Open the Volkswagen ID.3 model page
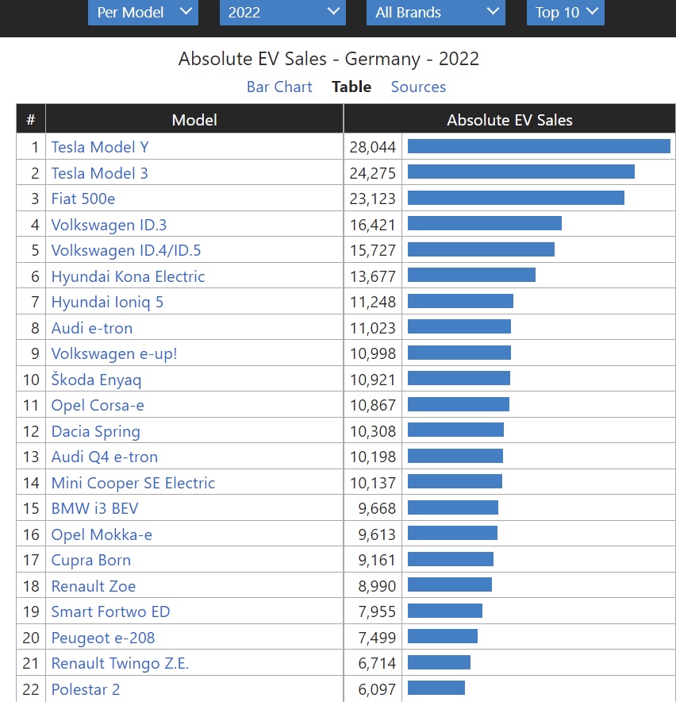 coord(109,224)
